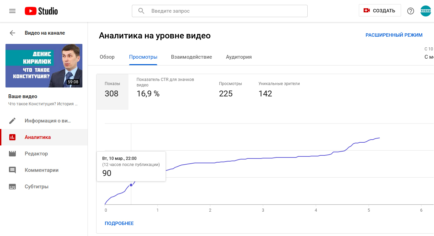Click the 'Ваше видео' label
Image resolution: width=434 pixels, height=236 pixels.
point(23,96)
